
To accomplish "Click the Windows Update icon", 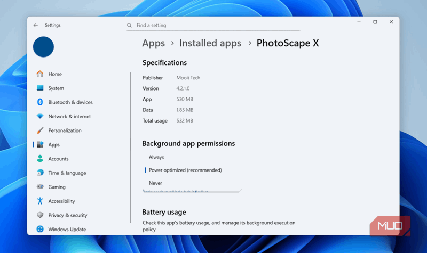I will [x=40, y=230].
